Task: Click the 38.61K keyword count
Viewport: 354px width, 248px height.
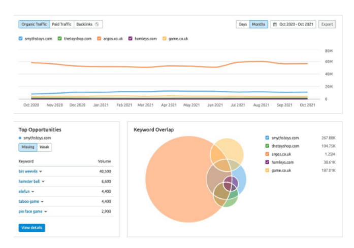Action: [x=330, y=162]
